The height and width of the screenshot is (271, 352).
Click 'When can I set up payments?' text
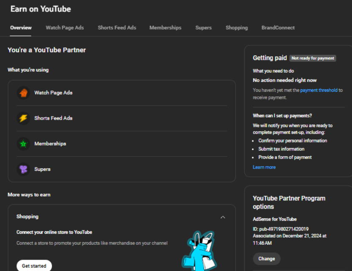coord(282,116)
